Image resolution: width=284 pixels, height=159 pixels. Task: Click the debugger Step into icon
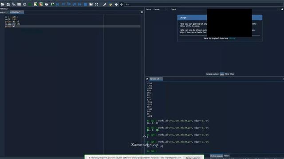(x=69, y=4)
